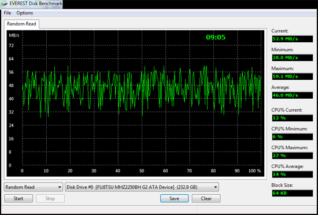Click the Block Size value 64 KB
The image size is (318, 215).
coord(292,193)
